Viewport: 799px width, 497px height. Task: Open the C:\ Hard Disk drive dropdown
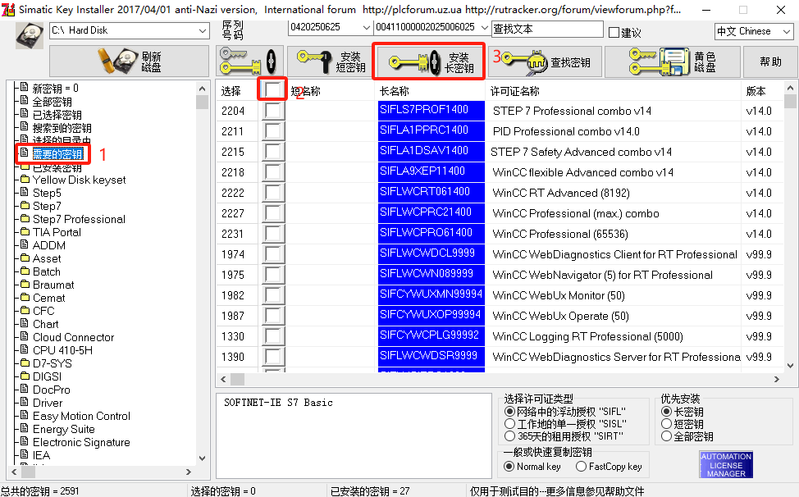point(203,31)
